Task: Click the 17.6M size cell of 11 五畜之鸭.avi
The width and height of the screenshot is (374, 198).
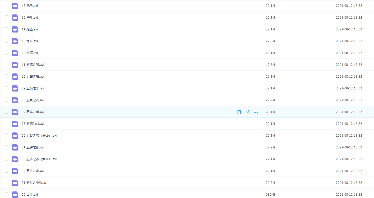Action: coord(270,65)
